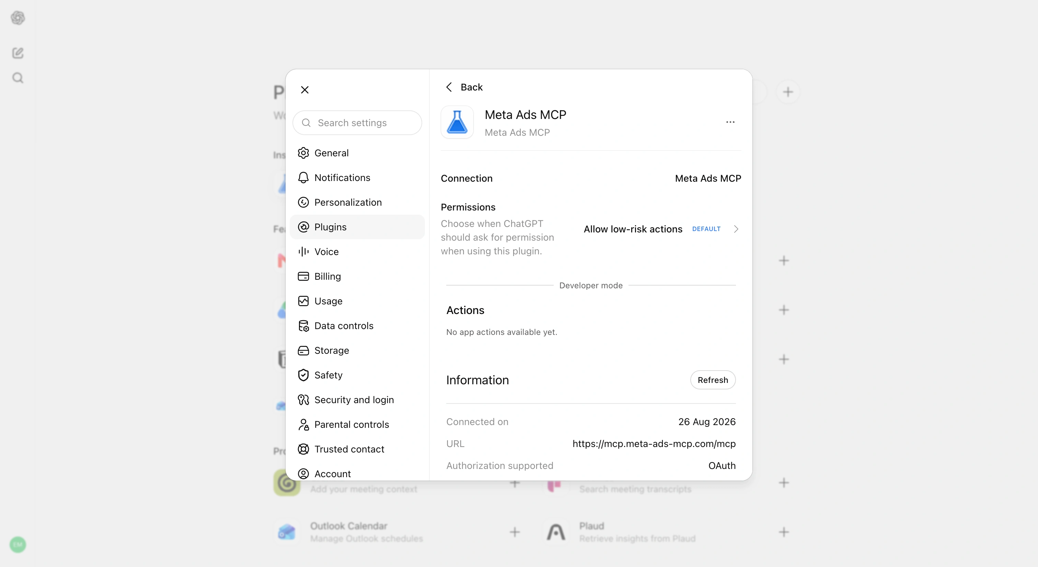This screenshot has width=1038, height=567.
Task: Click the URL https://mcp.meta-ads-mcp.com/mcp
Action: coord(654,444)
